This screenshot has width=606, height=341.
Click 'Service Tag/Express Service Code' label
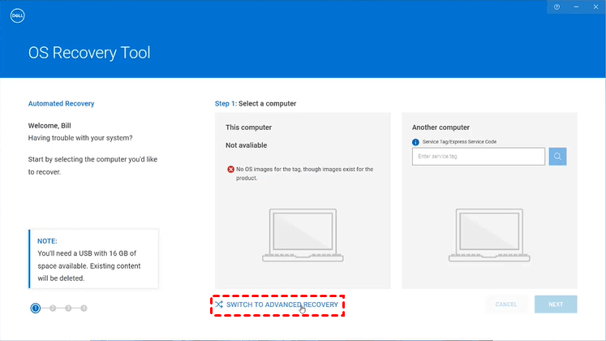pyautogui.click(x=459, y=142)
